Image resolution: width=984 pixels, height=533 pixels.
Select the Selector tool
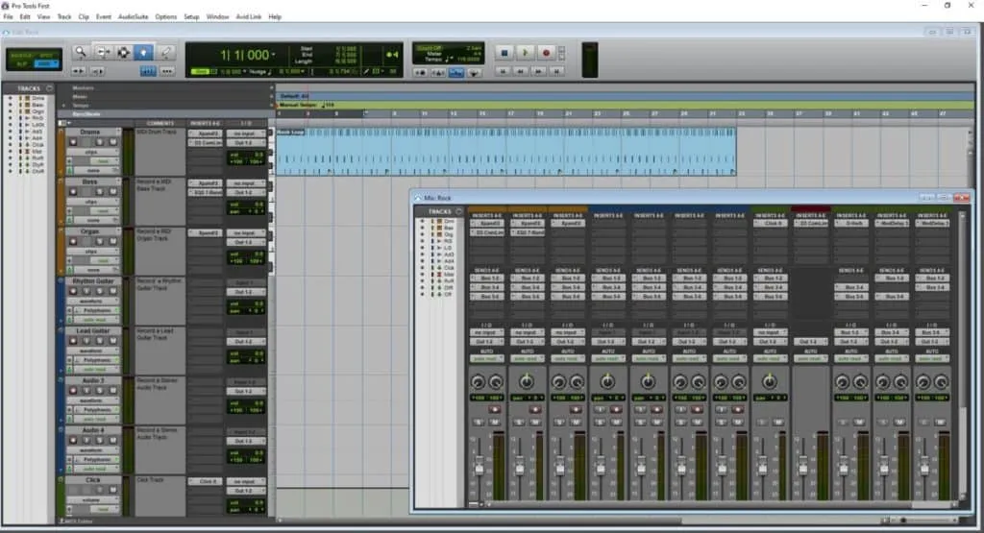pos(123,53)
